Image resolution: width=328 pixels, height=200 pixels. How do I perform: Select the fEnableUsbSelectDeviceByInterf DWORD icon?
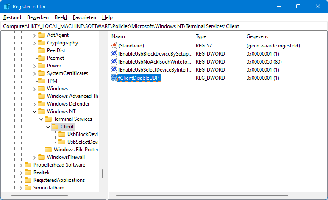point(114,69)
